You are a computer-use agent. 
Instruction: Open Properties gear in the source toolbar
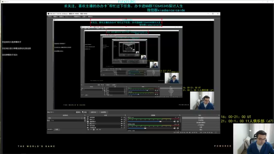(x=78, y=112)
